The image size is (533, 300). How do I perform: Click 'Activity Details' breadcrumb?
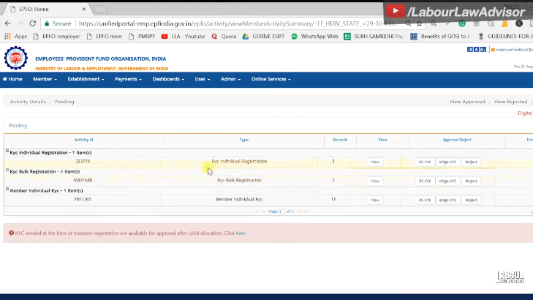pos(28,102)
